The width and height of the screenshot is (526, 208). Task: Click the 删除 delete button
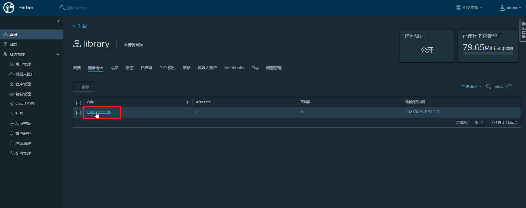coord(83,87)
